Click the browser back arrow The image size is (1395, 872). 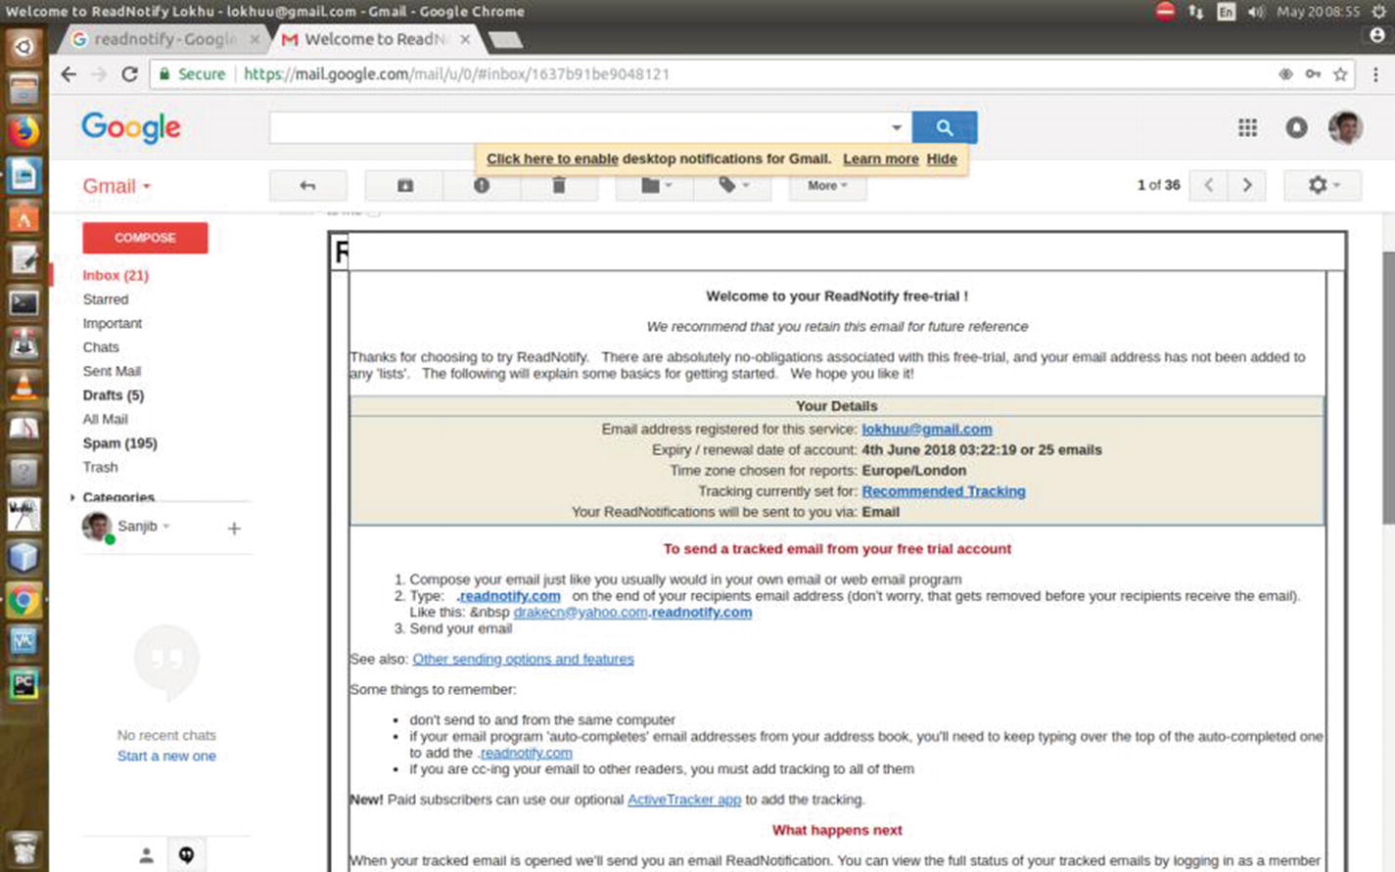click(x=69, y=74)
